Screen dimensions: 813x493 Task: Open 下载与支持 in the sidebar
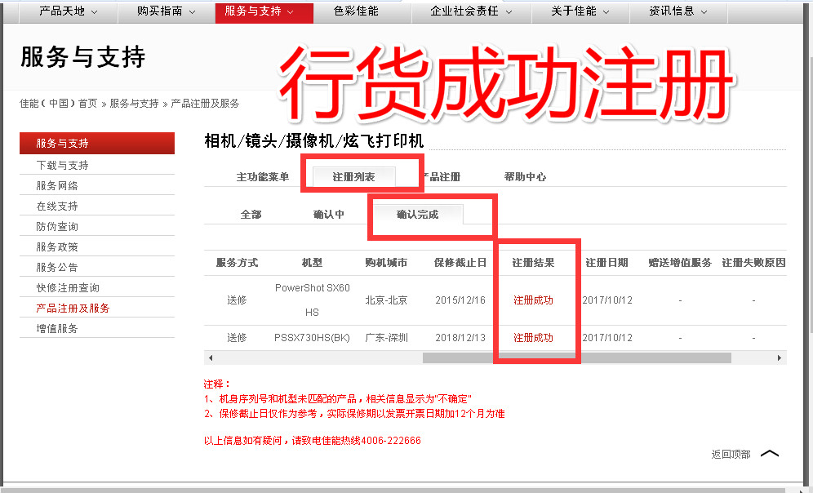click(x=62, y=166)
